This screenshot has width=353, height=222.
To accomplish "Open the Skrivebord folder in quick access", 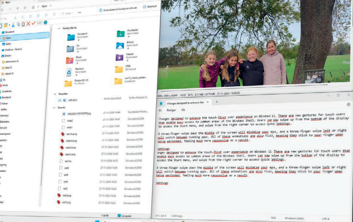I will pyautogui.click(x=77, y=37).
